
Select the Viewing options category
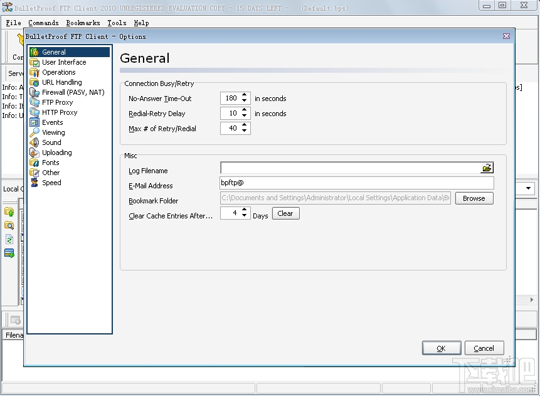(52, 132)
